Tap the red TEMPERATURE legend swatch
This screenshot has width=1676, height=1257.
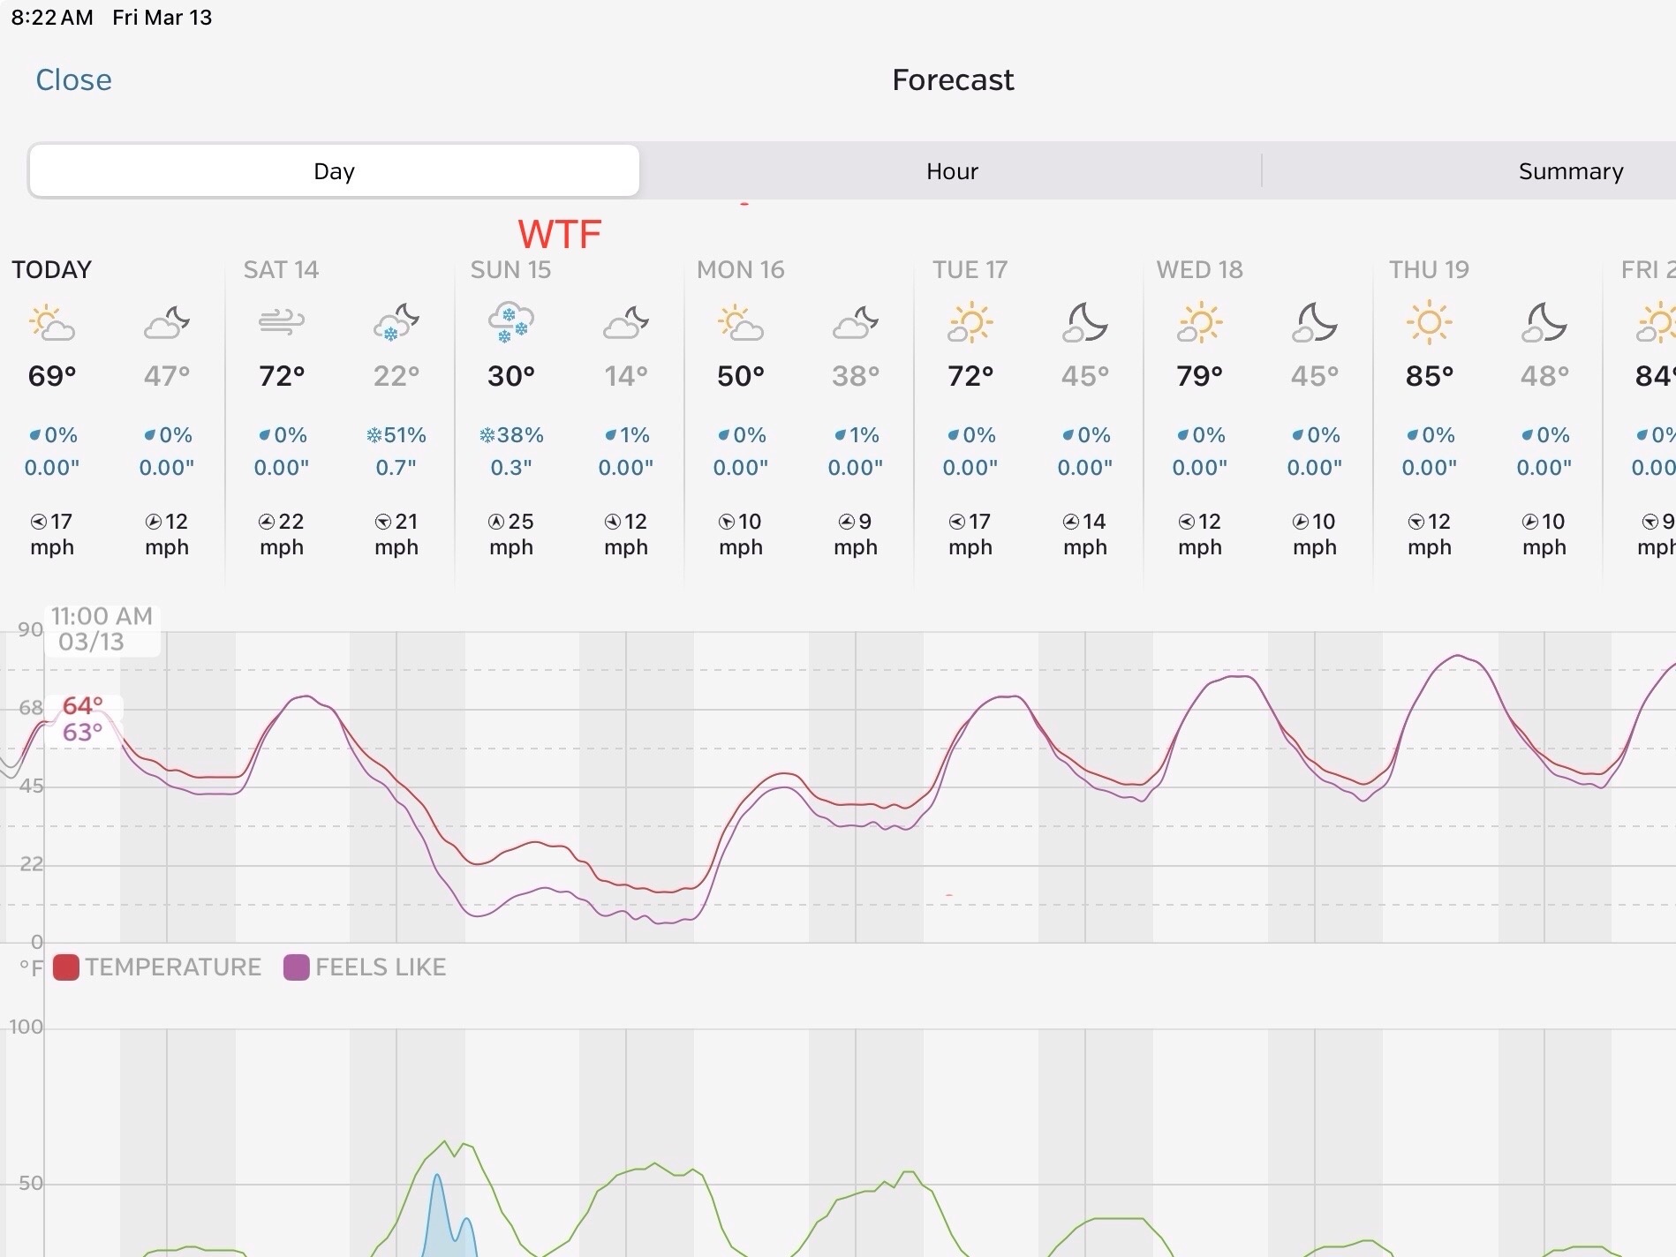(x=66, y=967)
